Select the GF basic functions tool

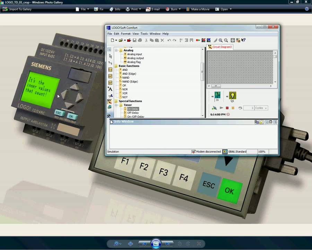coord(110,76)
